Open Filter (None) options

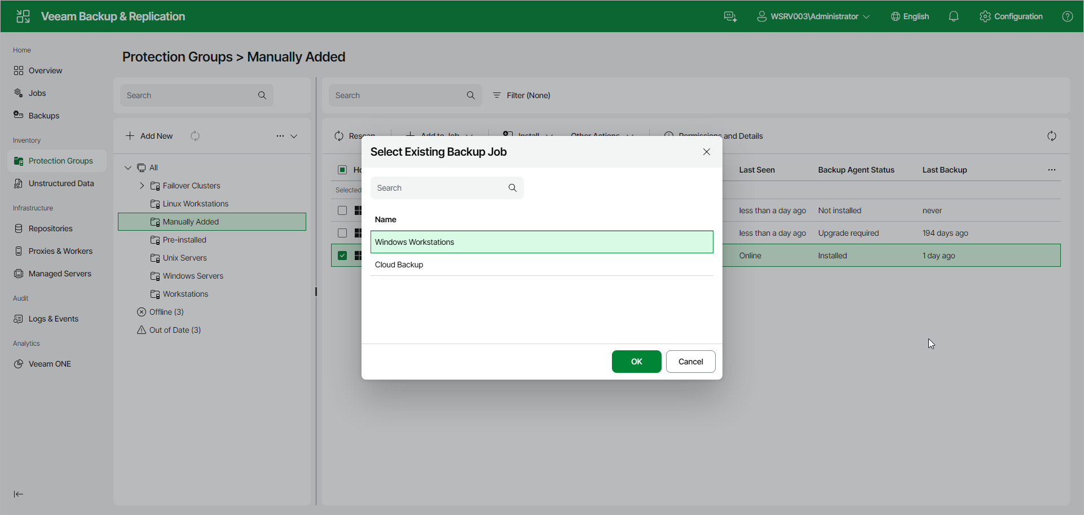522,95
